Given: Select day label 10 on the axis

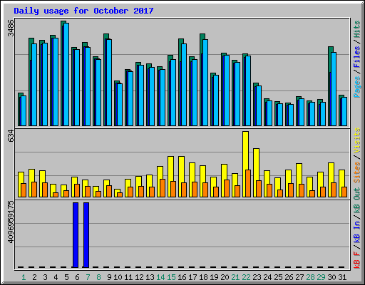Looking at the screenshot, I should [118, 277].
